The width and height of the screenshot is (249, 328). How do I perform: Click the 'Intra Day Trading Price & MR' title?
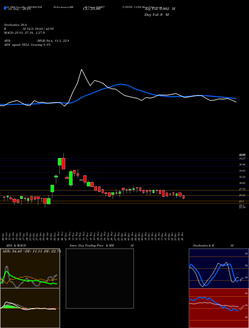click(x=92, y=246)
